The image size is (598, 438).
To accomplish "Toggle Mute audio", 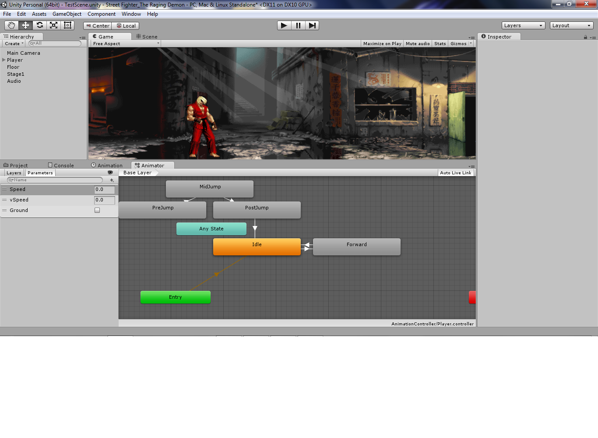I will point(418,44).
